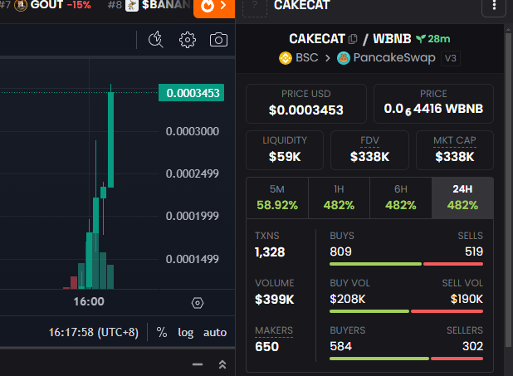This screenshot has height=376, width=513.
Task: Click the MAKERS value 650
Action: coord(267,347)
